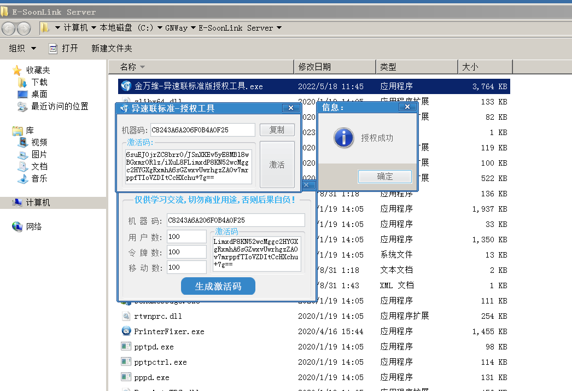Expand the E-SoonLink Server breadcrumb dropdown arrow
Screen dimensions: 572x391
click(x=279, y=28)
